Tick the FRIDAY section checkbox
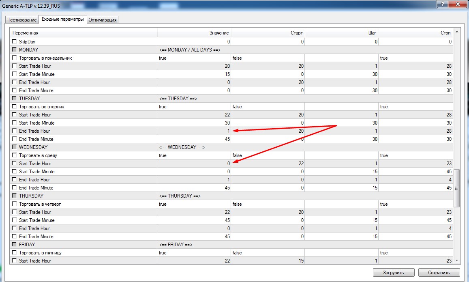The width and height of the screenshot is (469, 282). pyautogui.click(x=14, y=244)
